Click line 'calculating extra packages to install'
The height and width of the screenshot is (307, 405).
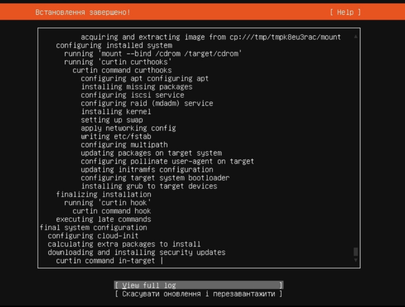[124, 244]
